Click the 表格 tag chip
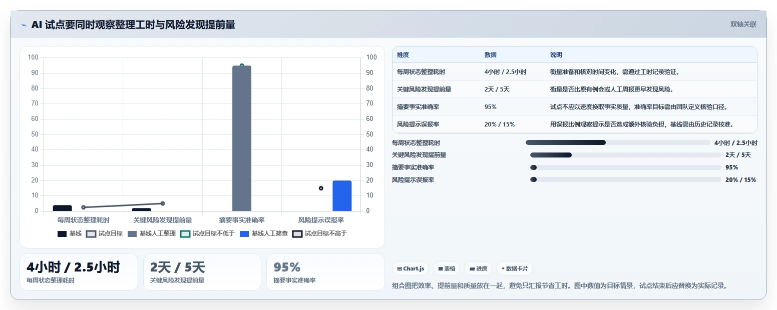 [x=447, y=268]
